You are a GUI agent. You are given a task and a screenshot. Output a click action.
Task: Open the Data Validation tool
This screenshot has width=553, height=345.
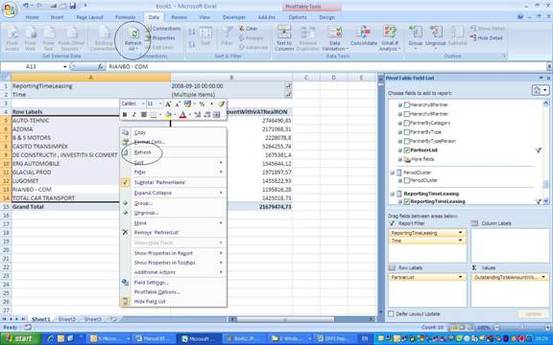coord(334,38)
